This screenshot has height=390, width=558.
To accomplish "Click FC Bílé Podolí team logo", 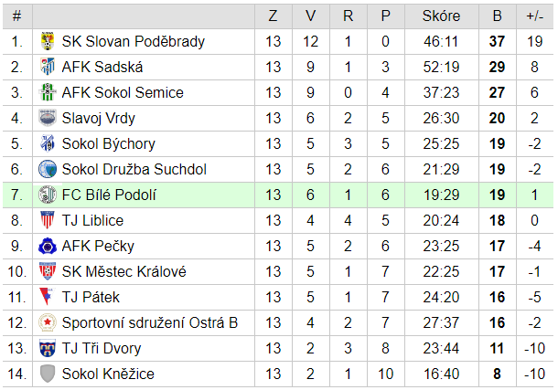I will pos(48,195).
